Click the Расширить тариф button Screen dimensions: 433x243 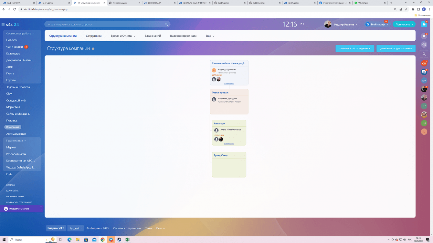(22, 209)
